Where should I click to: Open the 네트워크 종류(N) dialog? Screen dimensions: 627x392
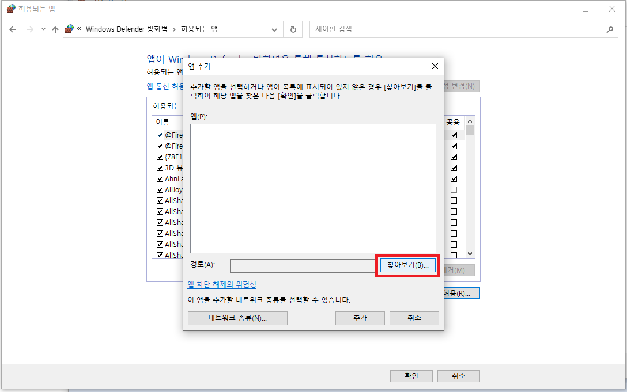point(237,318)
